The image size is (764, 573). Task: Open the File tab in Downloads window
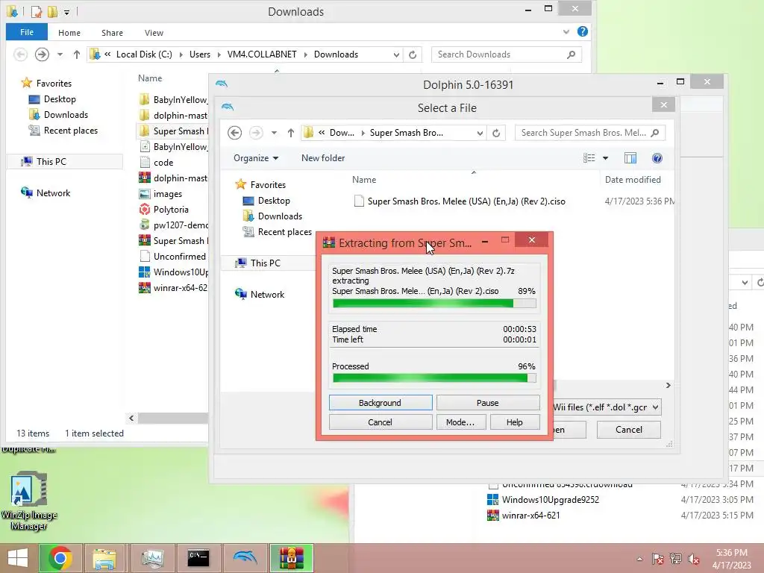coord(27,32)
